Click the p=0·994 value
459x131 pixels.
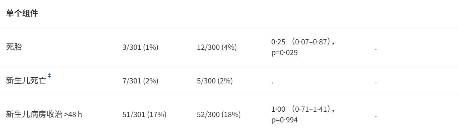pos(284,120)
